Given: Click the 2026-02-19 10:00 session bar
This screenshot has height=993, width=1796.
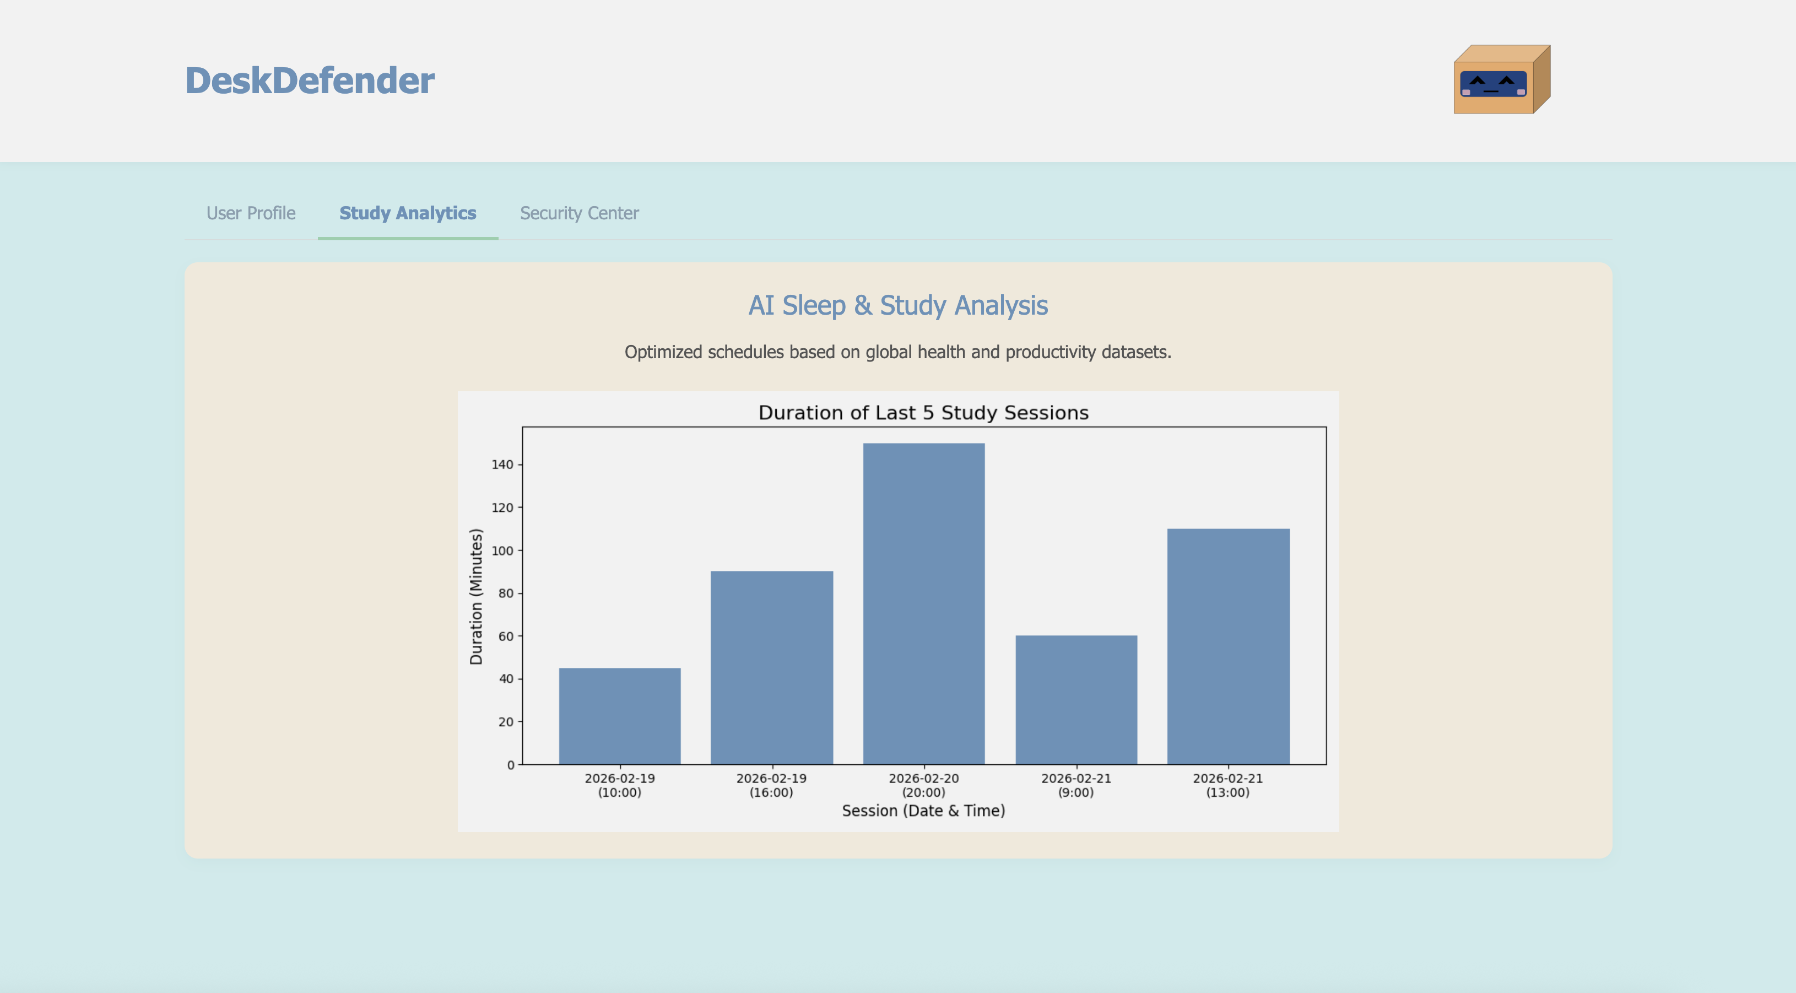Looking at the screenshot, I should tap(619, 716).
